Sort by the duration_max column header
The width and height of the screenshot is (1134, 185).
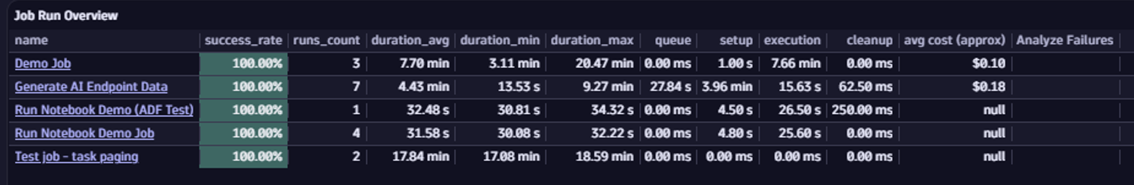pos(592,40)
